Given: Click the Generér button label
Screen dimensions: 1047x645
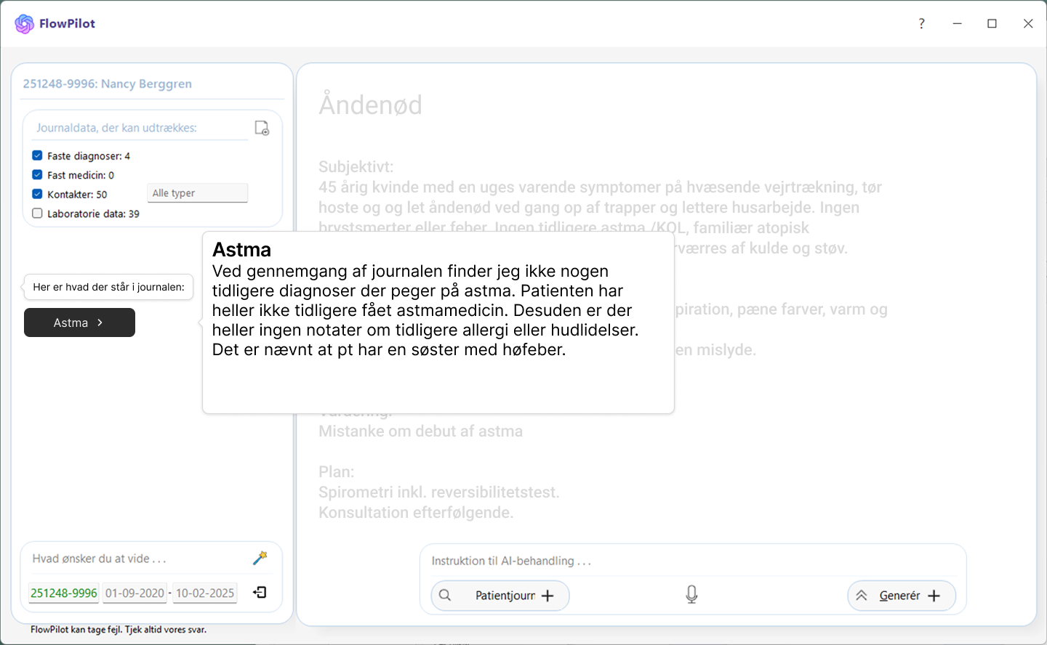Looking at the screenshot, I should coord(899,596).
